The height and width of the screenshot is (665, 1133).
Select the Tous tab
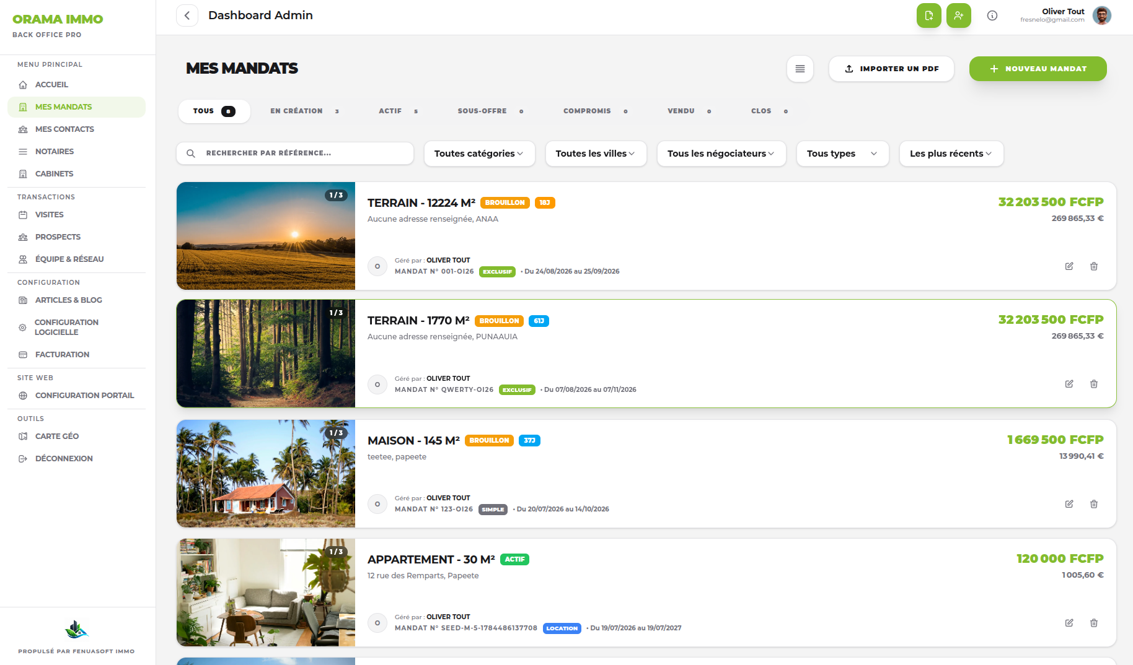tap(214, 111)
